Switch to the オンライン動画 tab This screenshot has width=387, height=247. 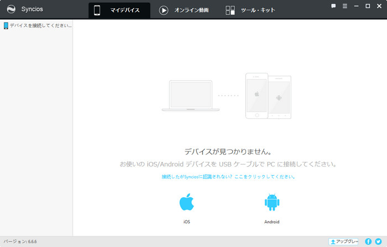point(184,10)
